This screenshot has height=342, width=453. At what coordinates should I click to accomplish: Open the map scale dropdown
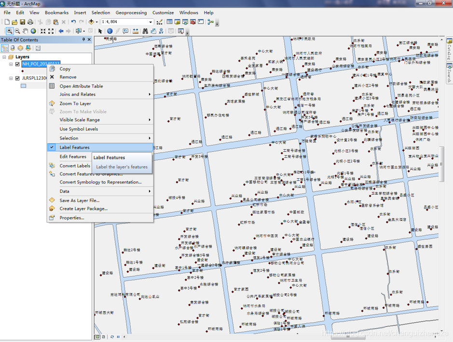151,22
